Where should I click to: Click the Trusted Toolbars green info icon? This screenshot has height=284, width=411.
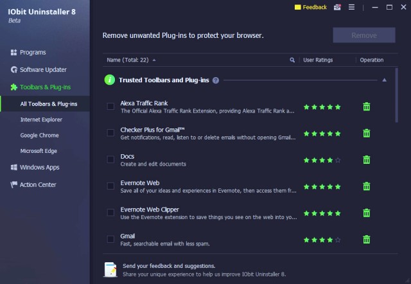pos(110,80)
